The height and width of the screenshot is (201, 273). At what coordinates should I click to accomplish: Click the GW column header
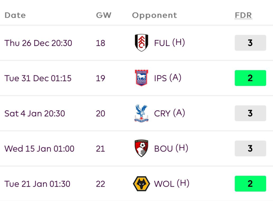(103, 15)
